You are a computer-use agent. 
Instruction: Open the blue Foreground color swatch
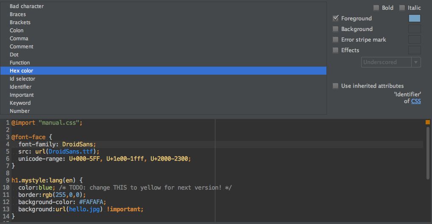[x=414, y=19]
